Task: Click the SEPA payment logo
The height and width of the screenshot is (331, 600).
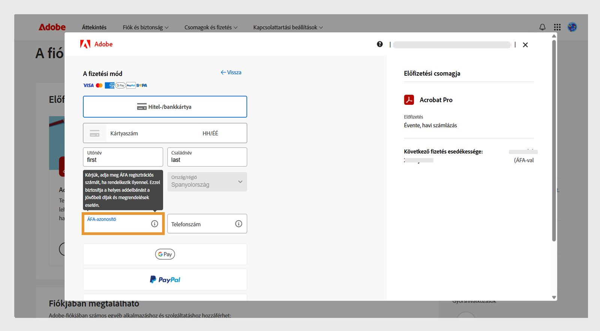Action: tap(142, 85)
